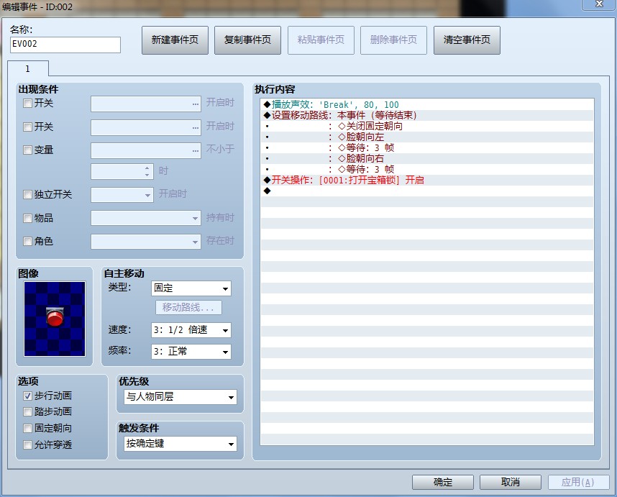Viewport: 617px width, 497px height.
Task: Open the 类型 movement type dropdown
Action: coord(191,288)
